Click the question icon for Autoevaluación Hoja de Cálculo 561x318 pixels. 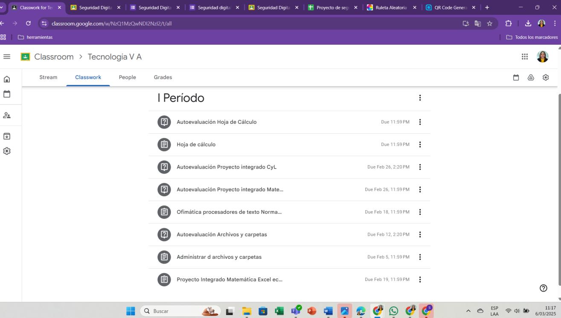(x=164, y=122)
